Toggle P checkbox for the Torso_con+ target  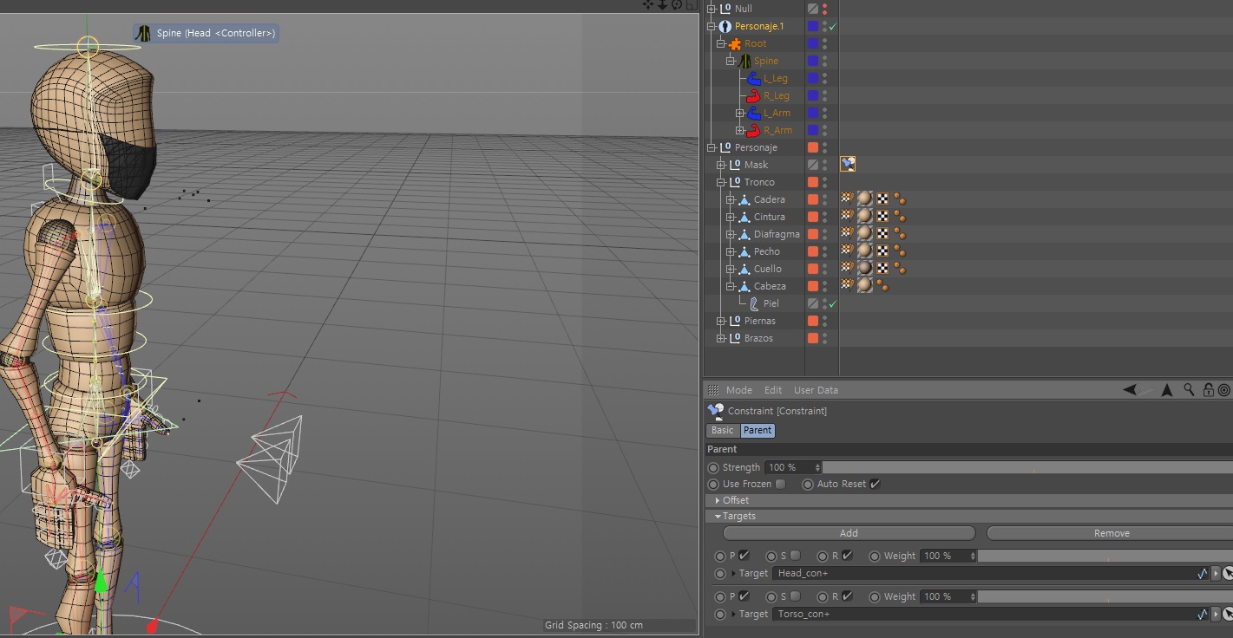(744, 596)
